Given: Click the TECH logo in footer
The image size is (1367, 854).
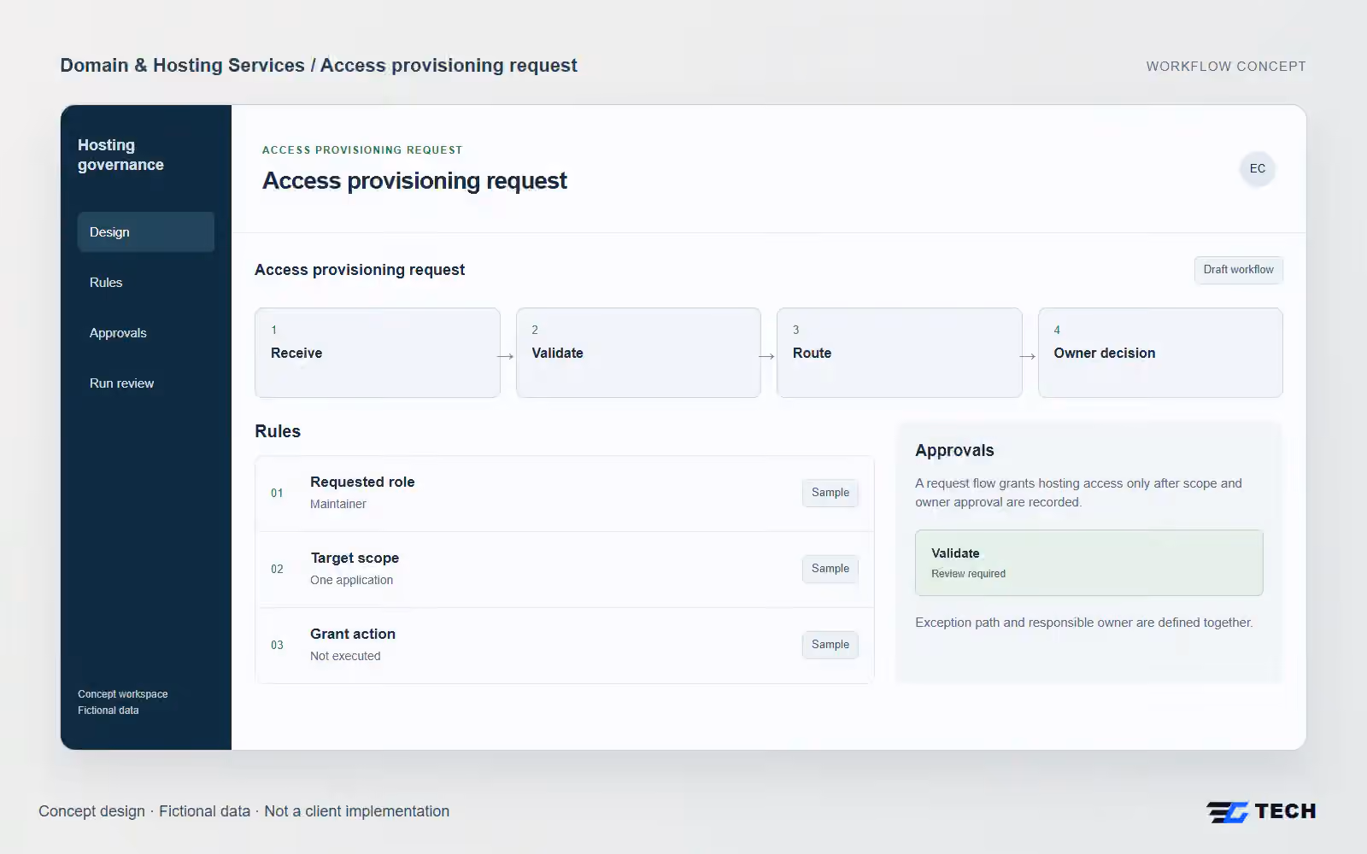Looking at the screenshot, I should (x=1261, y=811).
